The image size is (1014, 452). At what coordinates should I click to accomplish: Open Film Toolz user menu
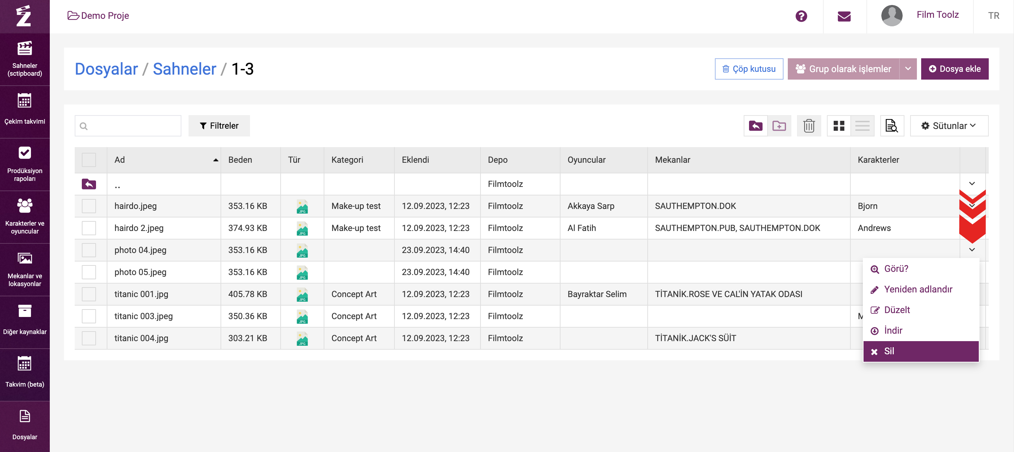pyautogui.click(x=937, y=15)
